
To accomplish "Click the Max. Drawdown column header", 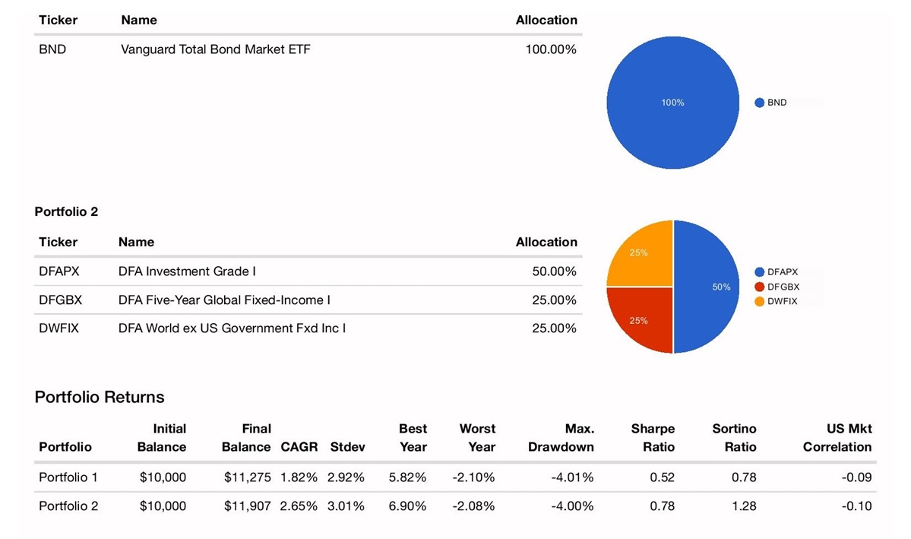I will click(561, 438).
